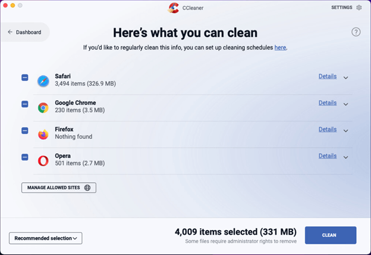Click 'Nothing found' text under Firefox
The width and height of the screenshot is (371, 255).
click(x=74, y=137)
